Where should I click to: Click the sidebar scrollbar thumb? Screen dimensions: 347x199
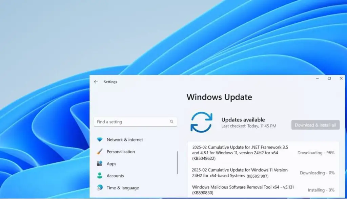pyautogui.click(x=178, y=162)
